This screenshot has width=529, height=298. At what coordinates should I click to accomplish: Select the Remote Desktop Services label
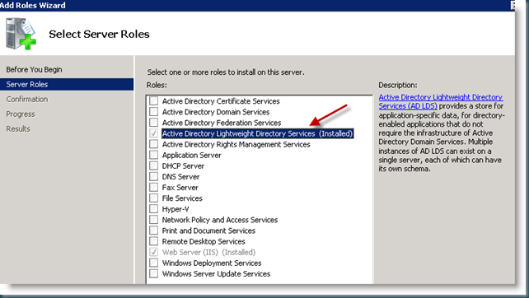tap(204, 241)
